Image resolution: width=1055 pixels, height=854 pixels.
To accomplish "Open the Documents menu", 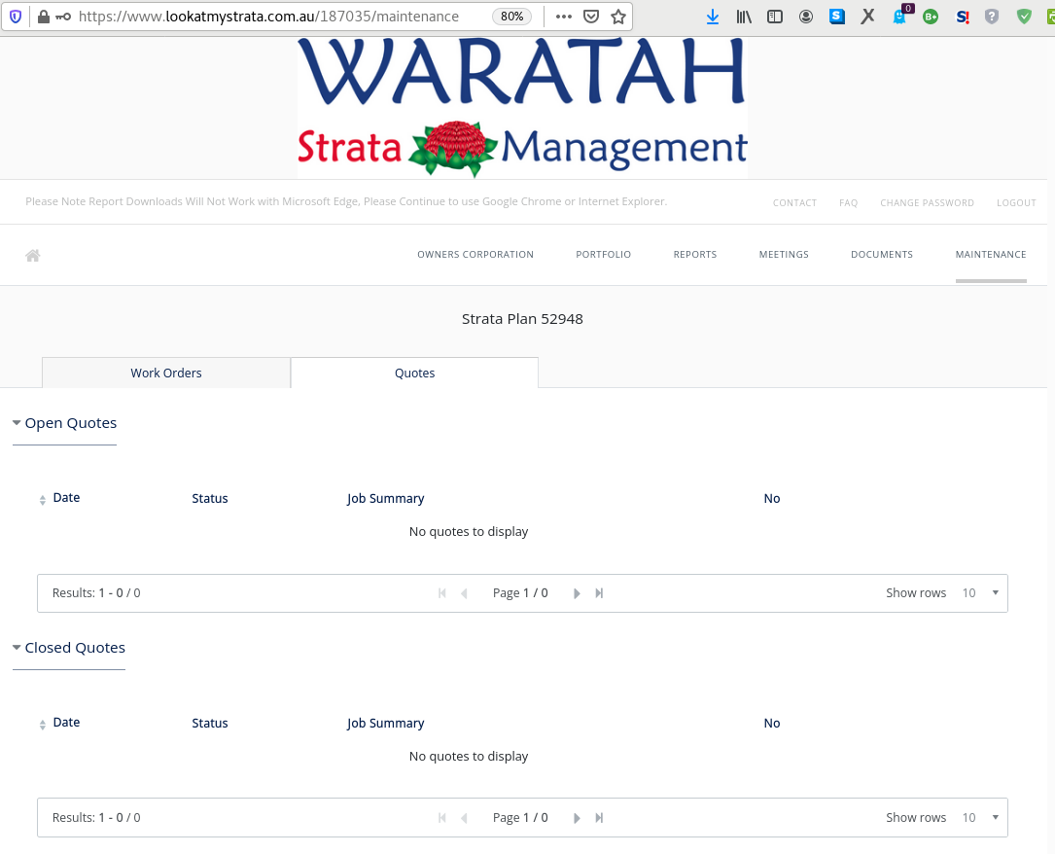I will [881, 255].
